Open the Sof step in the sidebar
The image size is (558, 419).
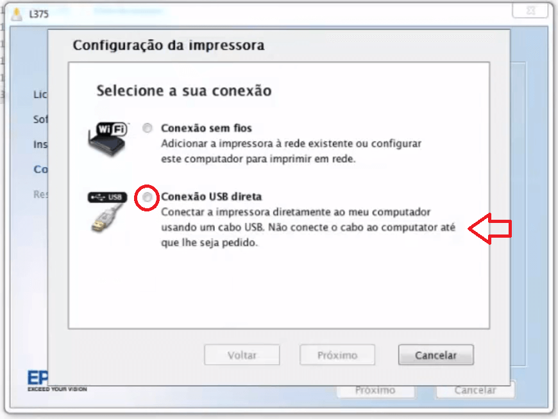(40, 119)
